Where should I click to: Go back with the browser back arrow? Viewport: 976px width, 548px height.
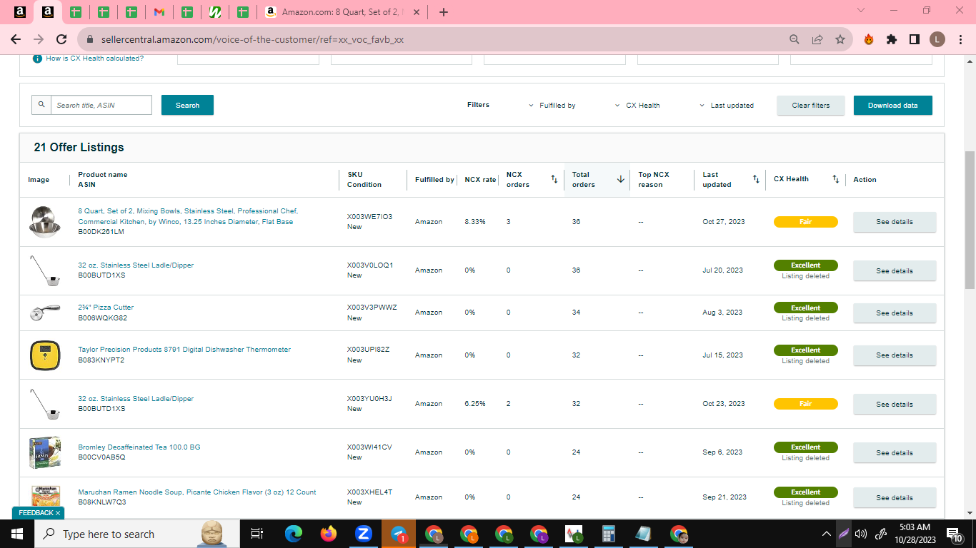pyautogui.click(x=16, y=39)
